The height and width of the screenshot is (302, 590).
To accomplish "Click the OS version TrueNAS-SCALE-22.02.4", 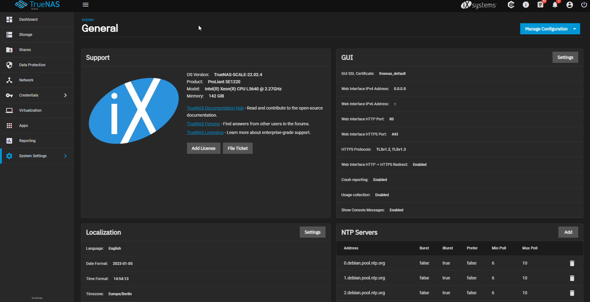I will click(x=238, y=75).
